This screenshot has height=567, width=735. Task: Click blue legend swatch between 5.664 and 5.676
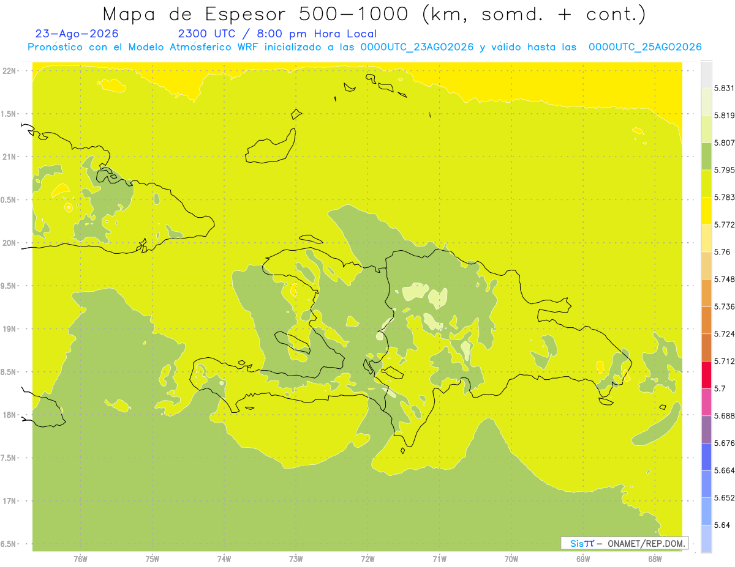pos(706,457)
